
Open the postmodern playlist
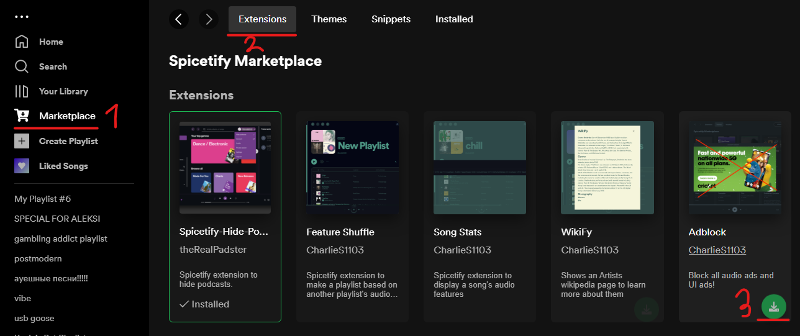click(x=38, y=258)
